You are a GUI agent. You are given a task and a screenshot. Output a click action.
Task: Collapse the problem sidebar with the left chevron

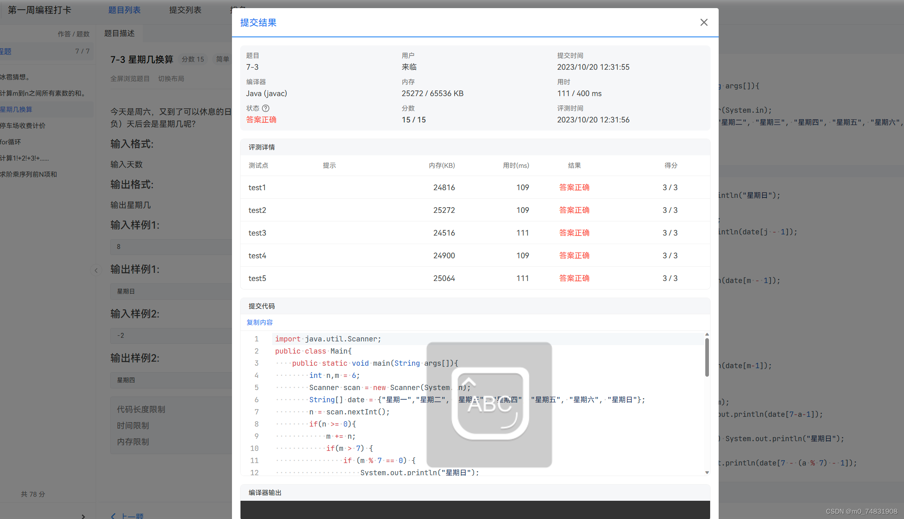click(96, 270)
